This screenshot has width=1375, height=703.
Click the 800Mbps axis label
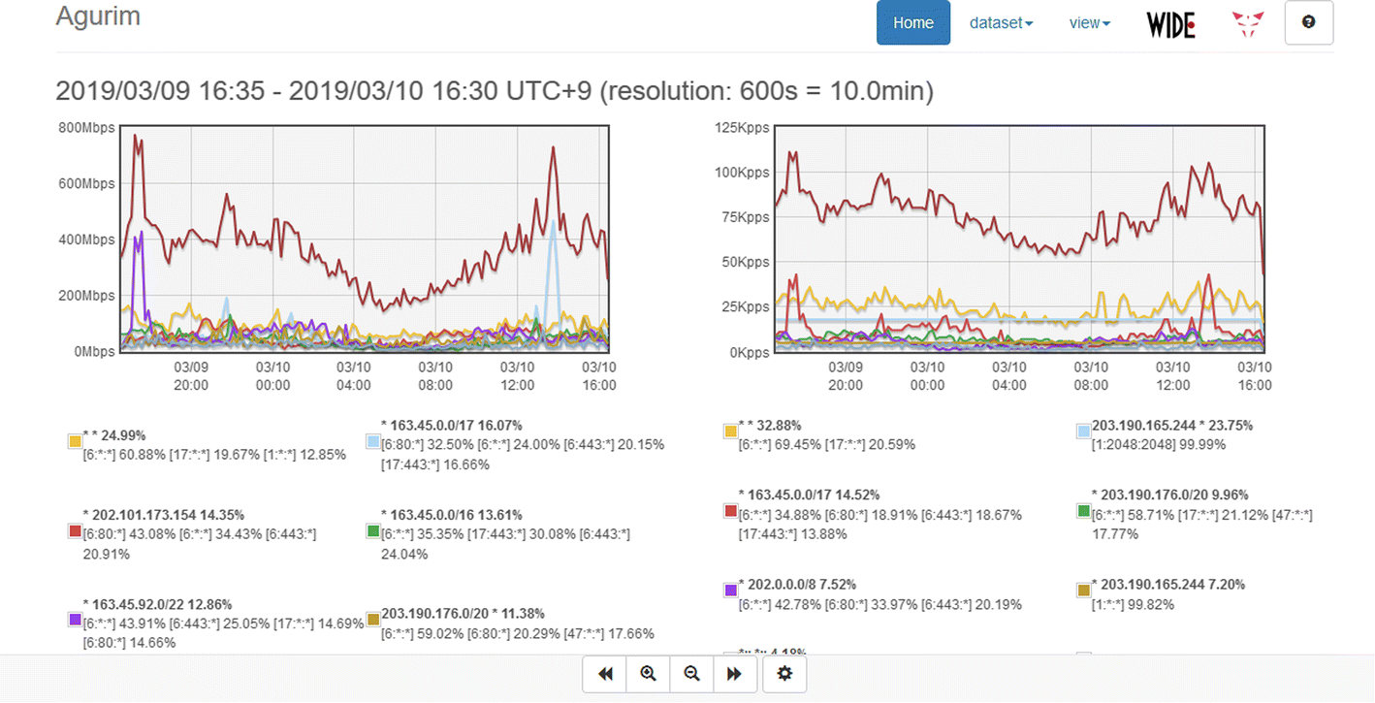click(x=85, y=127)
